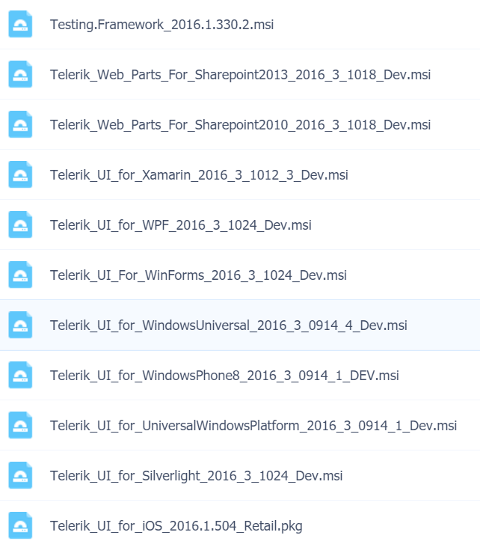This screenshot has height=547, width=480.
Task: Open Telerik_UI_For_WinForms_2016_3_1024_Dev.msi name
Action: pyautogui.click(x=198, y=275)
